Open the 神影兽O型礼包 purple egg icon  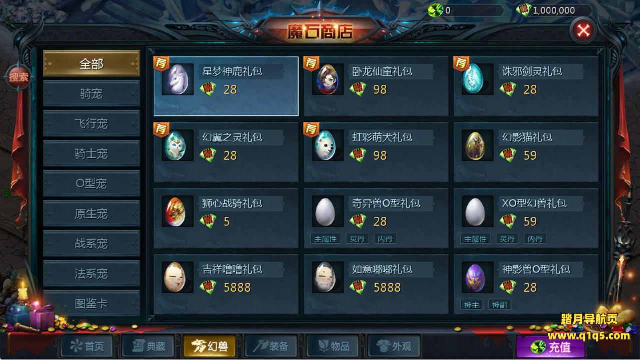pyautogui.click(x=478, y=277)
